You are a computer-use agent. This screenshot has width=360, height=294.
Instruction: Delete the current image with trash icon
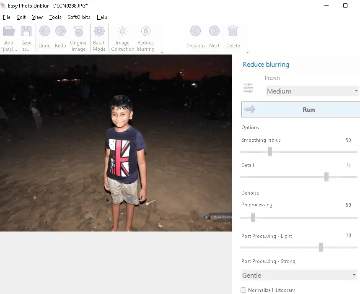233,31
